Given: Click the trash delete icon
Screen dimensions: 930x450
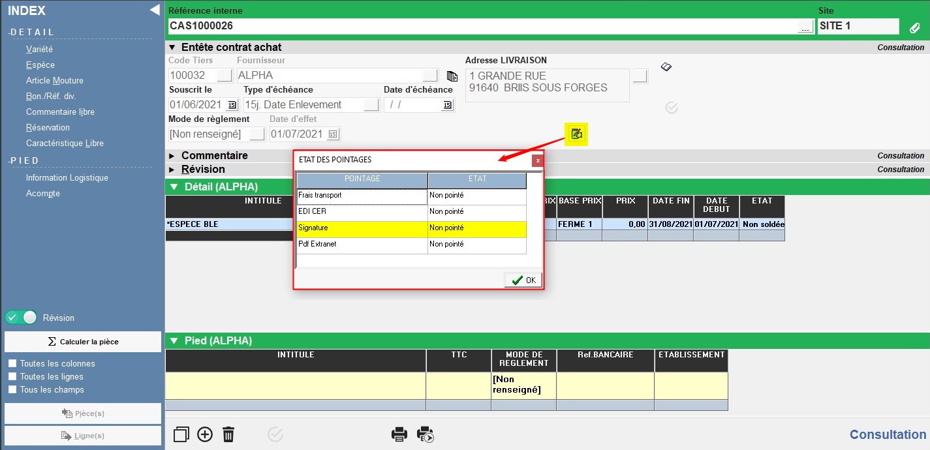Looking at the screenshot, I should click(x=228, y=434).
